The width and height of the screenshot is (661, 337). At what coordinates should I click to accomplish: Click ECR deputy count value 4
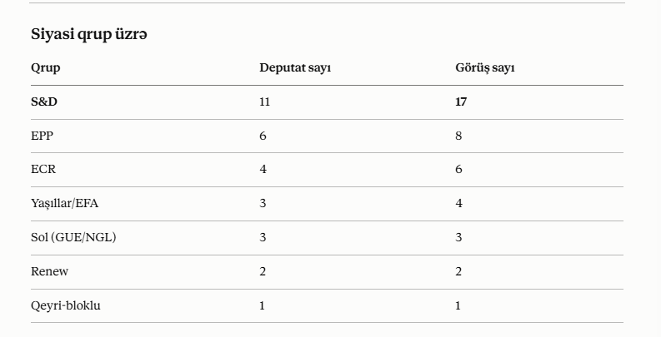click(263, 169)
